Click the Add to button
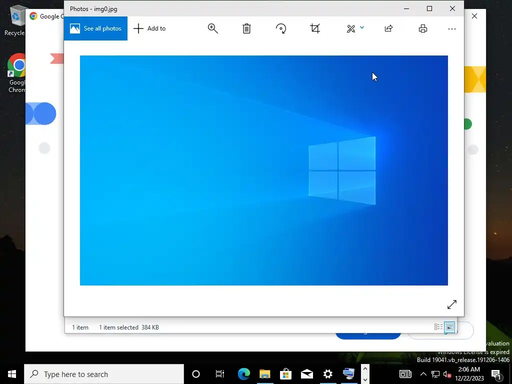The height and width of the screenshot is (384, 512). 150,28
